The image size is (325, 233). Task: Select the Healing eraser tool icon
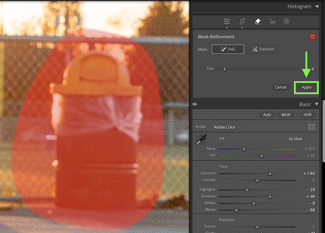[x=258, y=22]
